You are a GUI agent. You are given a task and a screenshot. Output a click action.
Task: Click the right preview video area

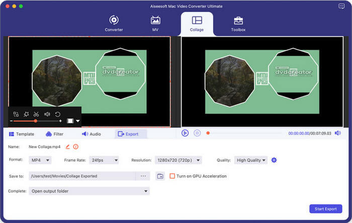(262, 82)
